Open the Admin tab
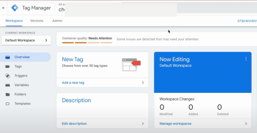Screen dimensions: 257x133 click(57, 21)
